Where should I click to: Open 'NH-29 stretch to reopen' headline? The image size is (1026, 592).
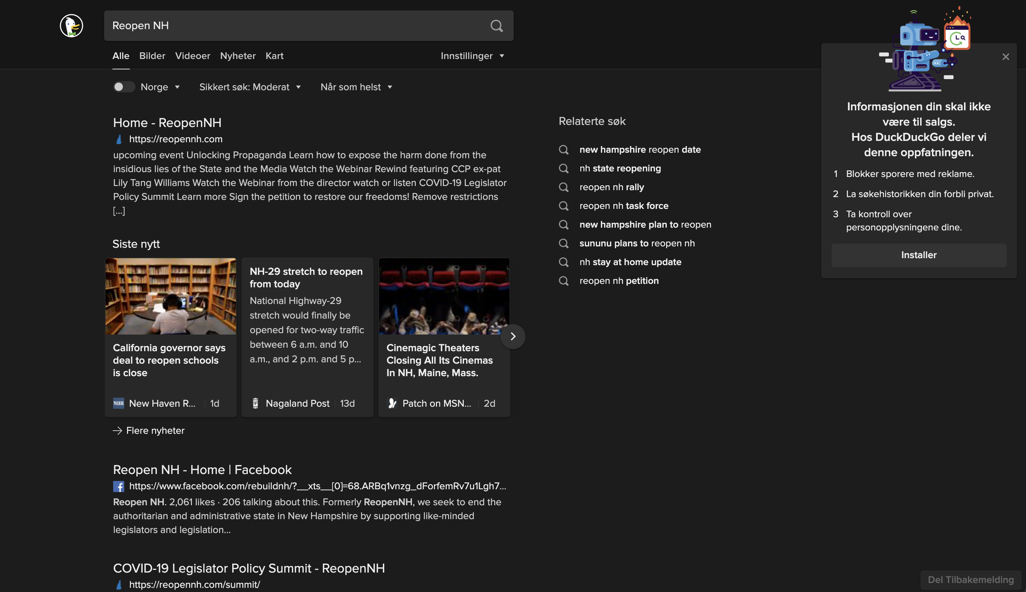306,278
